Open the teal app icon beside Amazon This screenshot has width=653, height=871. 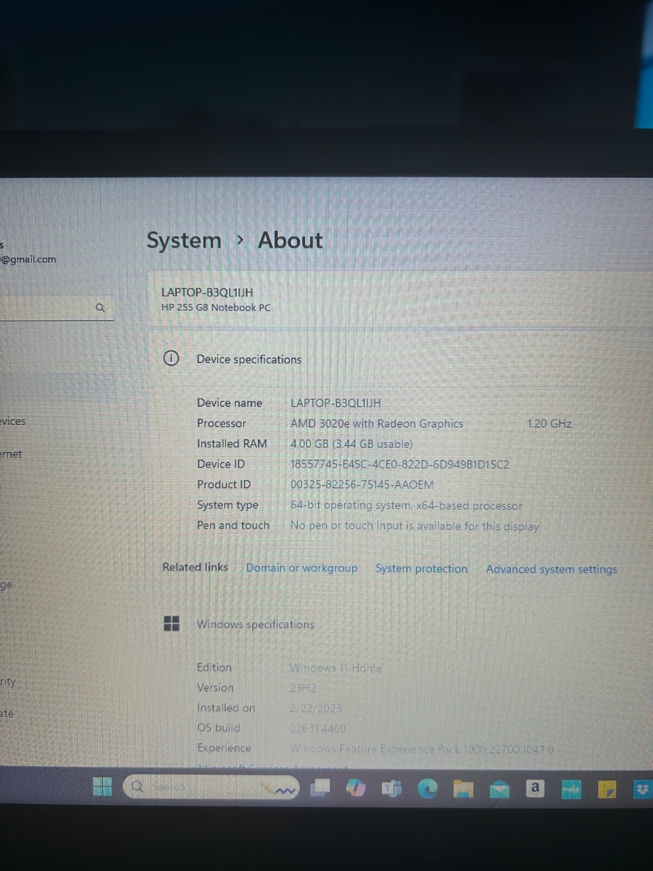point(571,789)
